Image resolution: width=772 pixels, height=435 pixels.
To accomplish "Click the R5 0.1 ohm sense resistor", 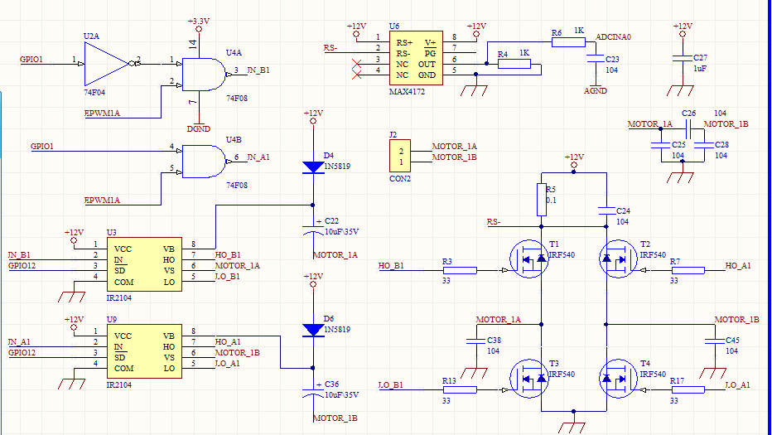I will pyautogui.click(x=540, y=200).
